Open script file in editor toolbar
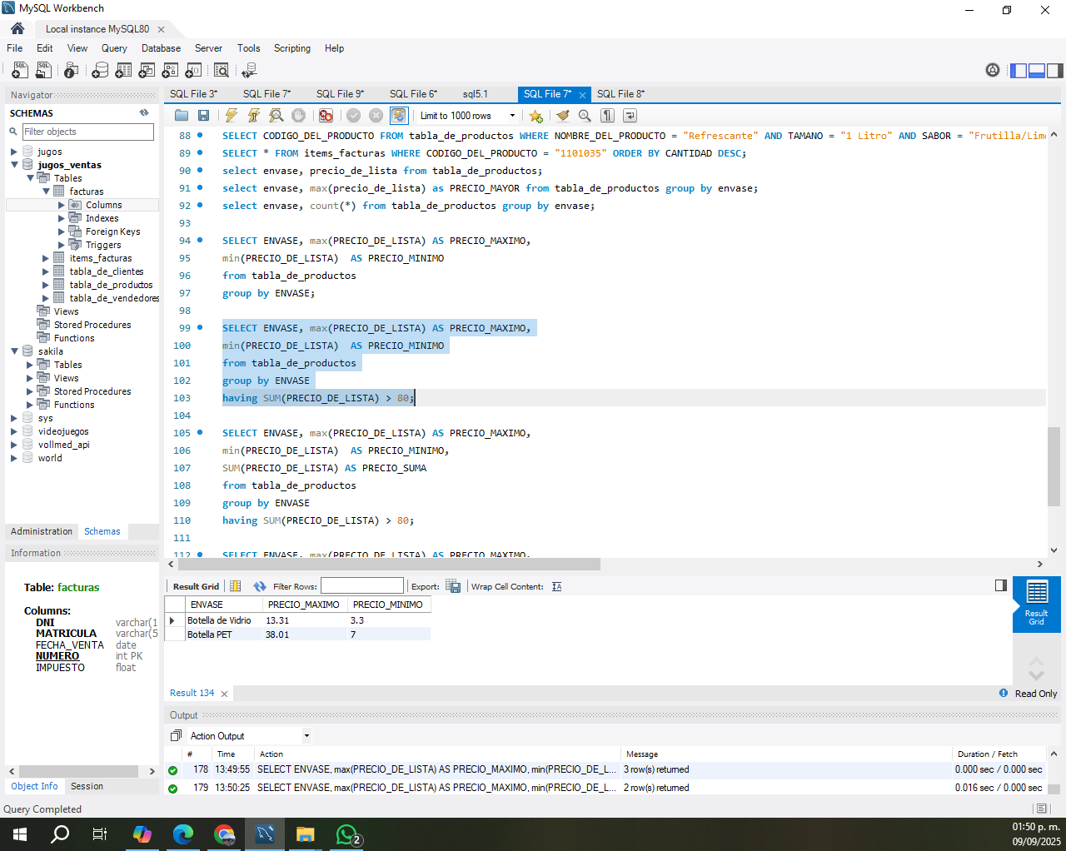Image resolution: width=1066 pixels, height=851 pixels. (x=181, y=116)
